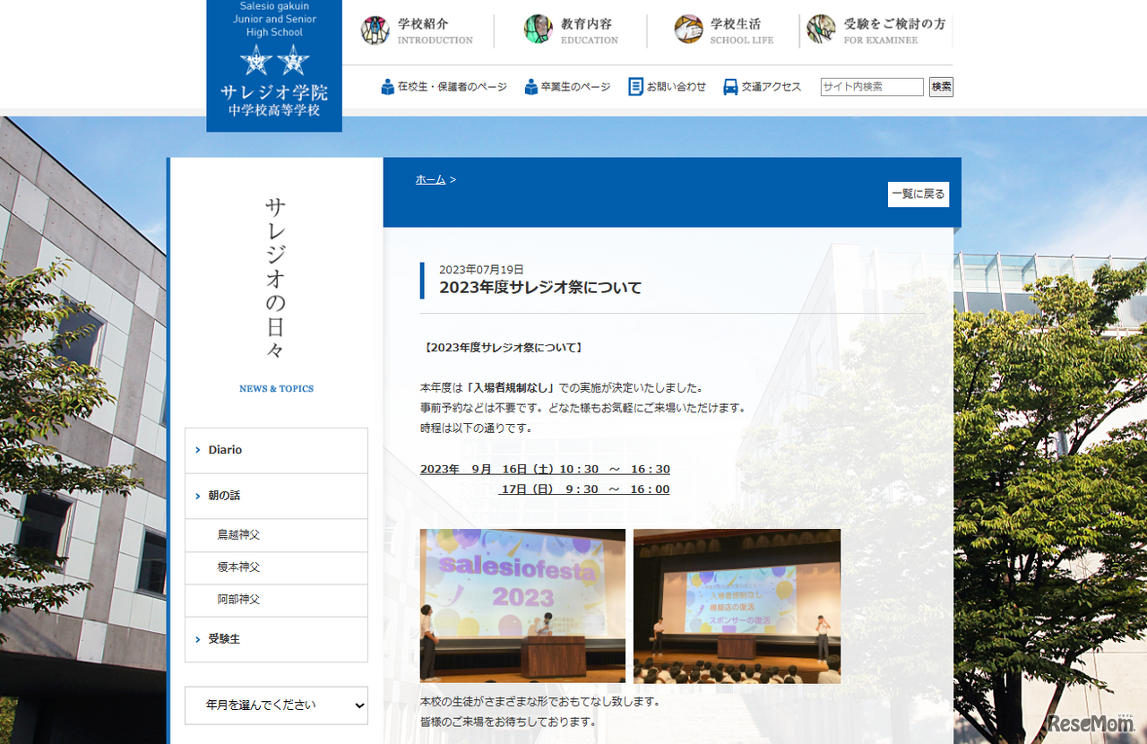Click the 交通アクセス bus icon
This screenshot has width=1147, height=744.
point(730,87)
